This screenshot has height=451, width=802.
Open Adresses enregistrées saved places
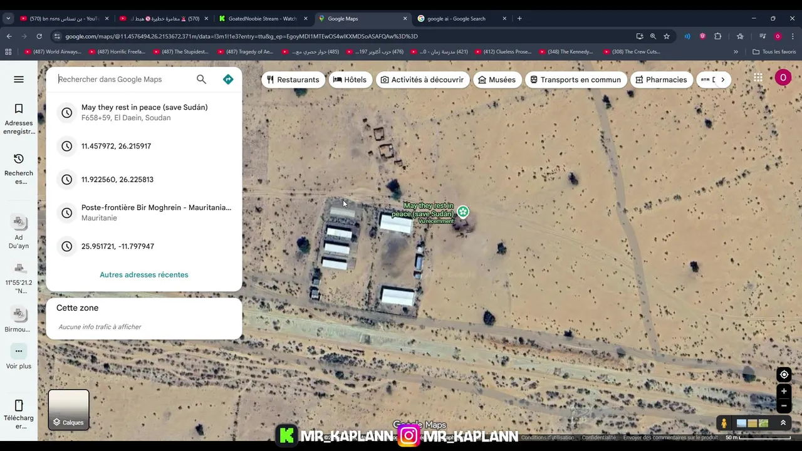point(19,119)
